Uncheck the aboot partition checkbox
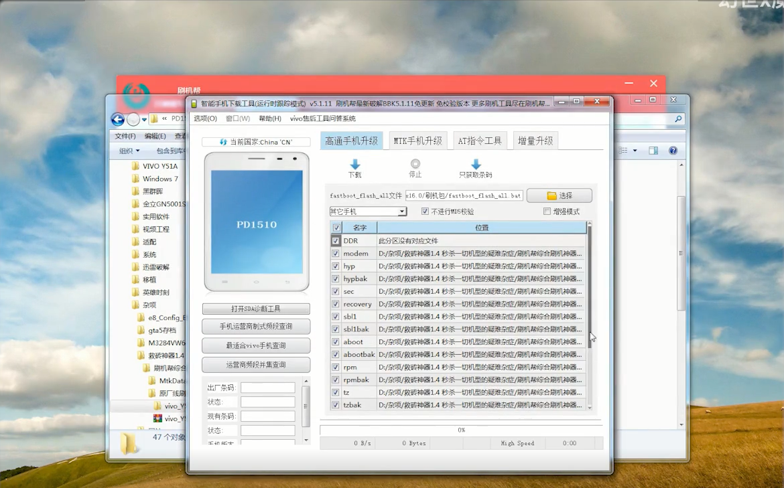The width and height of the screenshot is (784, 488). coord(336,341)
